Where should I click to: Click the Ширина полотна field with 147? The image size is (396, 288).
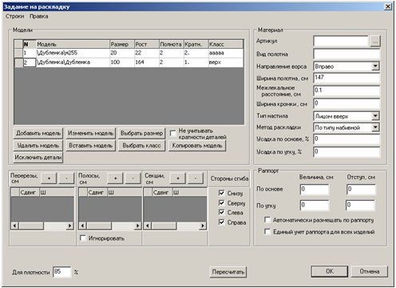(346, 78)
